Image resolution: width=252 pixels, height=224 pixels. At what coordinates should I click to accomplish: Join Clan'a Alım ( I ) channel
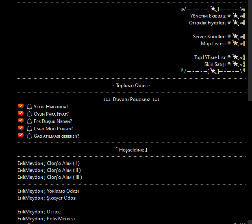pyautogui.click(x=48, y=163)
